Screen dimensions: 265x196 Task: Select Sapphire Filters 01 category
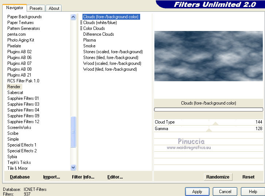[x=23, y=98]
